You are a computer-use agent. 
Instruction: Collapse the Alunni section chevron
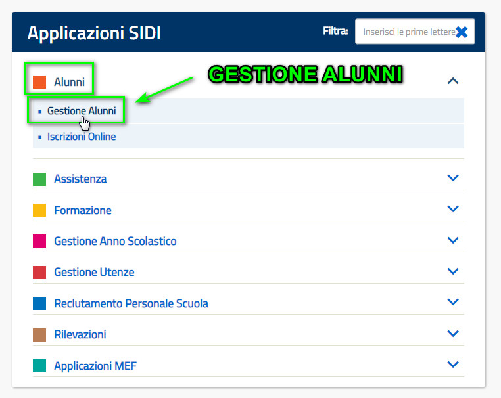(453, 81)
